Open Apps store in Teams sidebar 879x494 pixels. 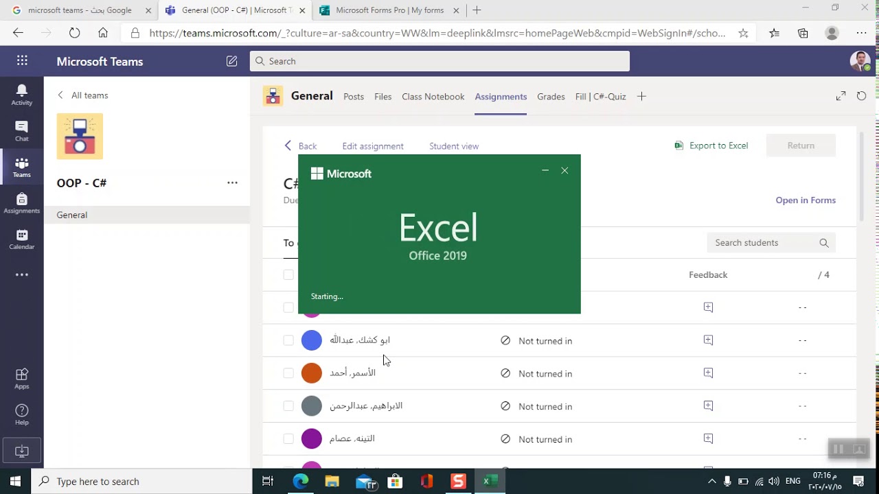21,378
